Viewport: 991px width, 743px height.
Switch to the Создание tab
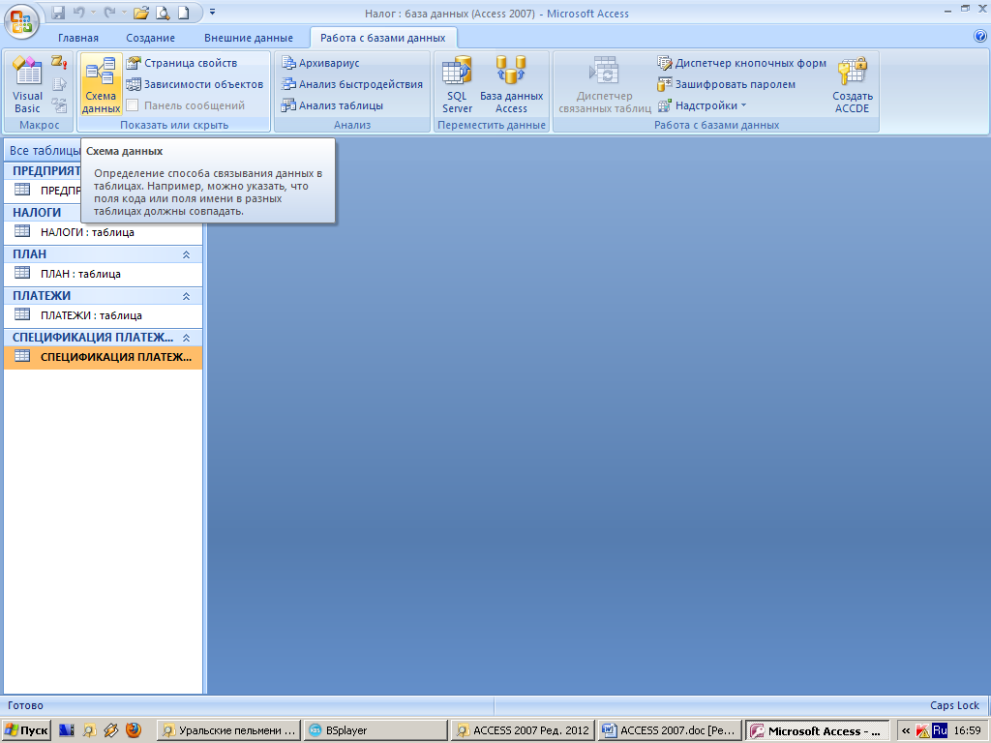click(150, 38)
